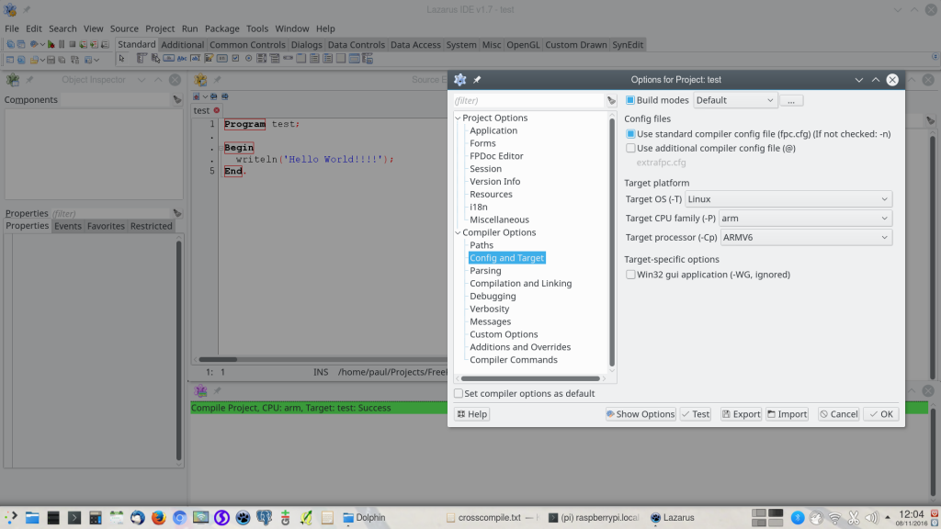Screen dimensions: 941x529
Task: Select Compilation and Linking tree item
Action: click(520, 284)
